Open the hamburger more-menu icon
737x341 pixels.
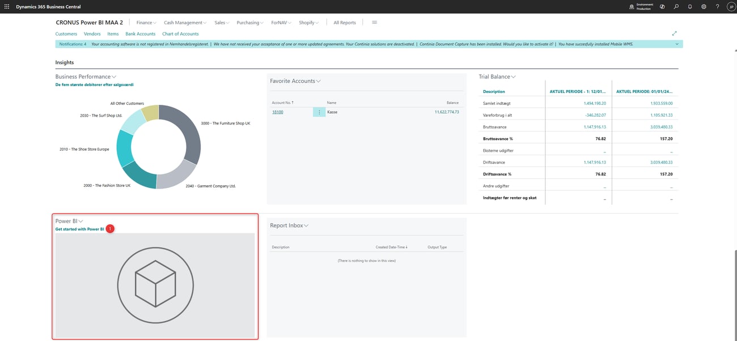tap(374, 23)
